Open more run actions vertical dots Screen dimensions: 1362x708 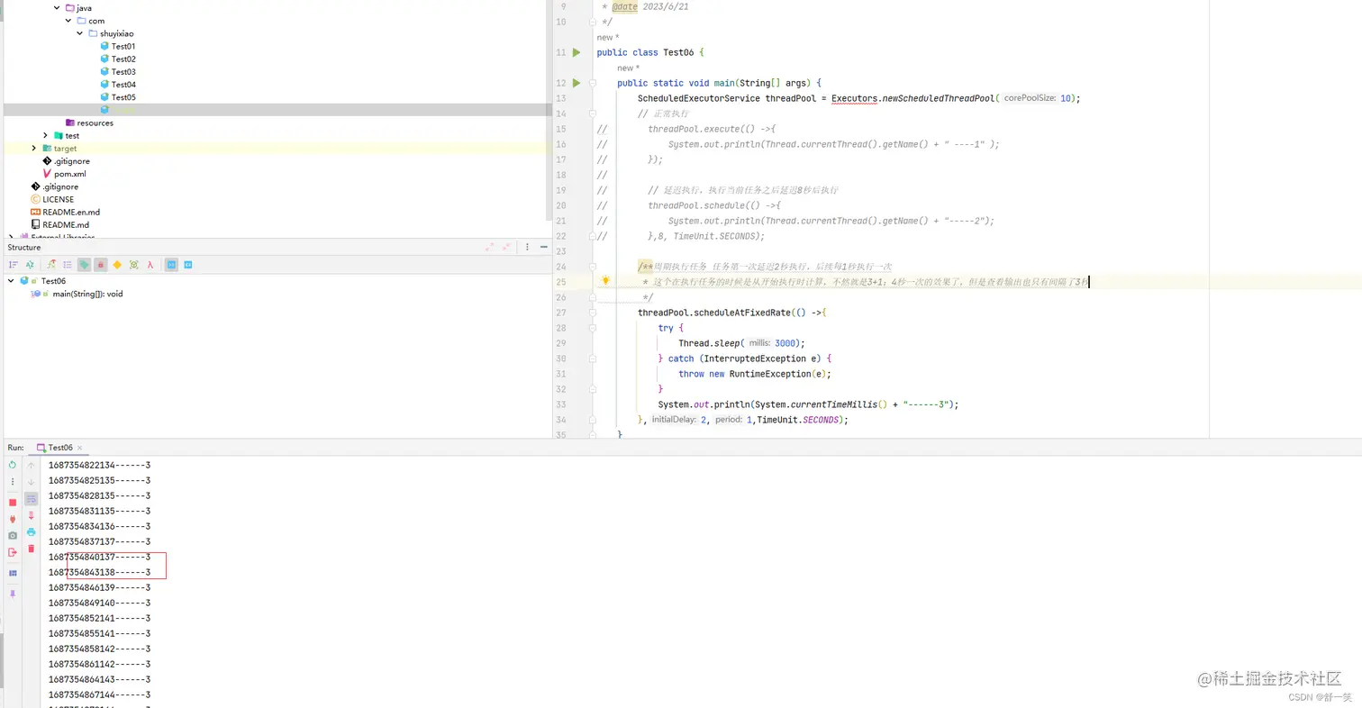click(x=13, y=482)
